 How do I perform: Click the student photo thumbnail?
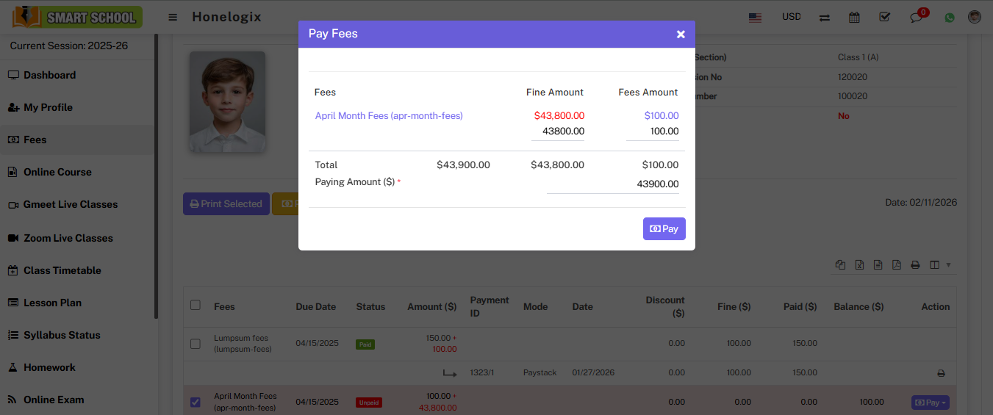tap(227, 101)
